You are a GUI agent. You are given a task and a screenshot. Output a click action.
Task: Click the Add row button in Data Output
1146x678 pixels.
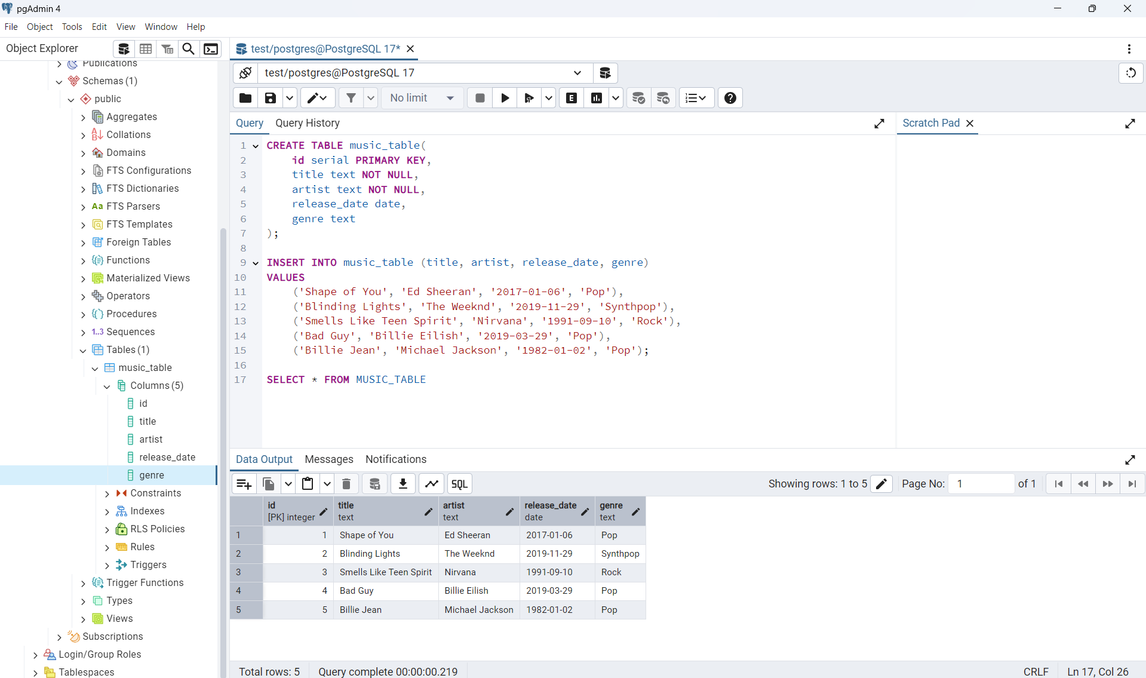click(244, 484)
